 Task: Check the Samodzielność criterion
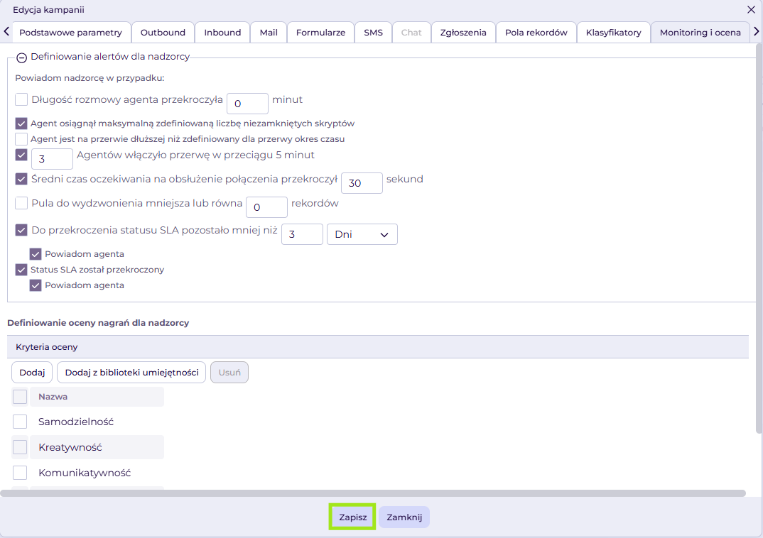[20, 422]
